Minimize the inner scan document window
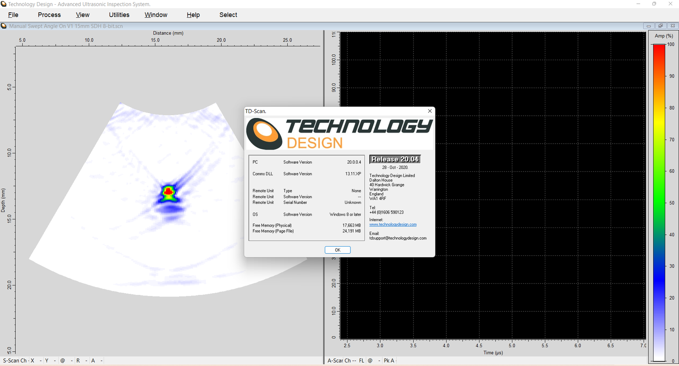679x366 pixels. click(x=648, y=26)
